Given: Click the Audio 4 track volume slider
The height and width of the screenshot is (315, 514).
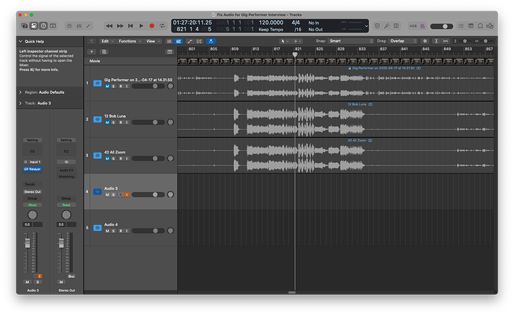Looking at the screenshot, I should 150,231.
